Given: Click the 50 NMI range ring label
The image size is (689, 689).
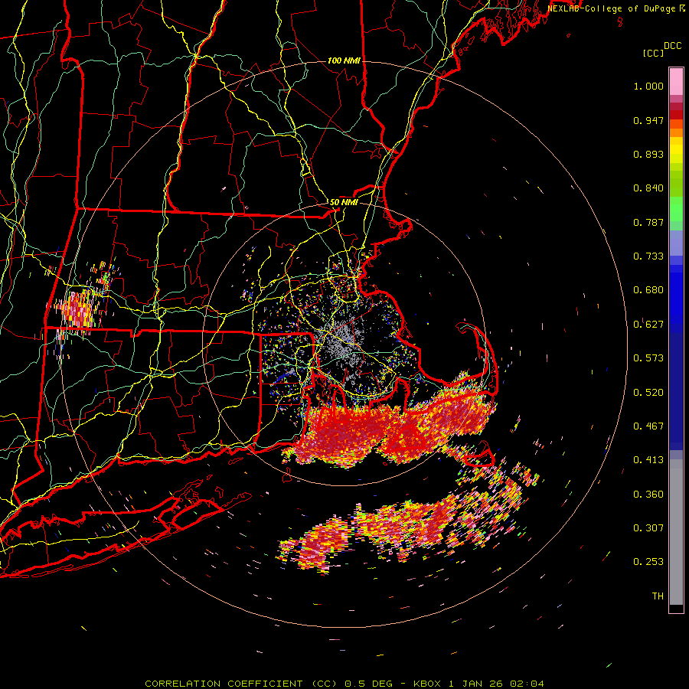Looking at the screenshot, I should [x=344, y=203].
